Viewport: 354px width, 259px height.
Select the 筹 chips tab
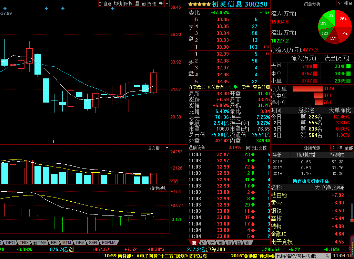[220, 243]
